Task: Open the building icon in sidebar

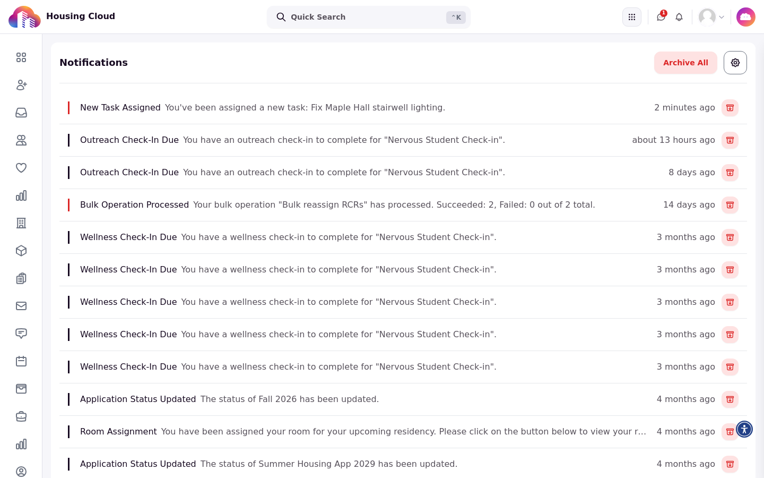Action: pyautogui.click(x=21, y=223)
